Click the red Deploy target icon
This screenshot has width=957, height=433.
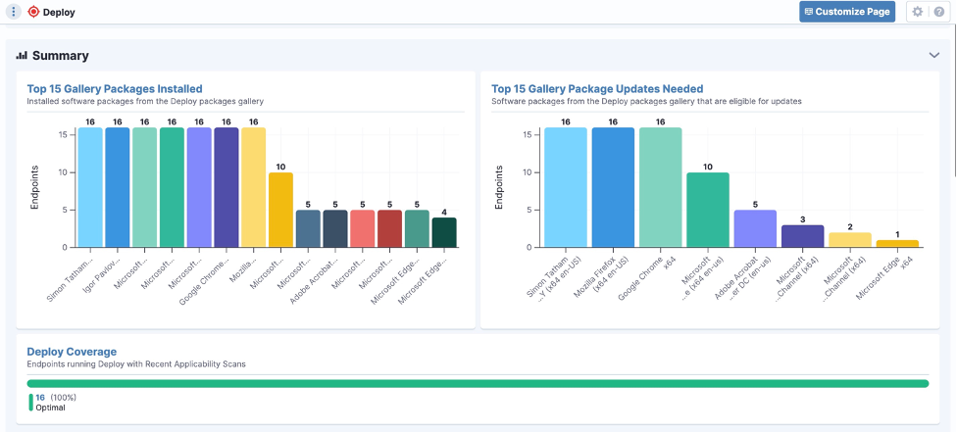click(33, 12)
